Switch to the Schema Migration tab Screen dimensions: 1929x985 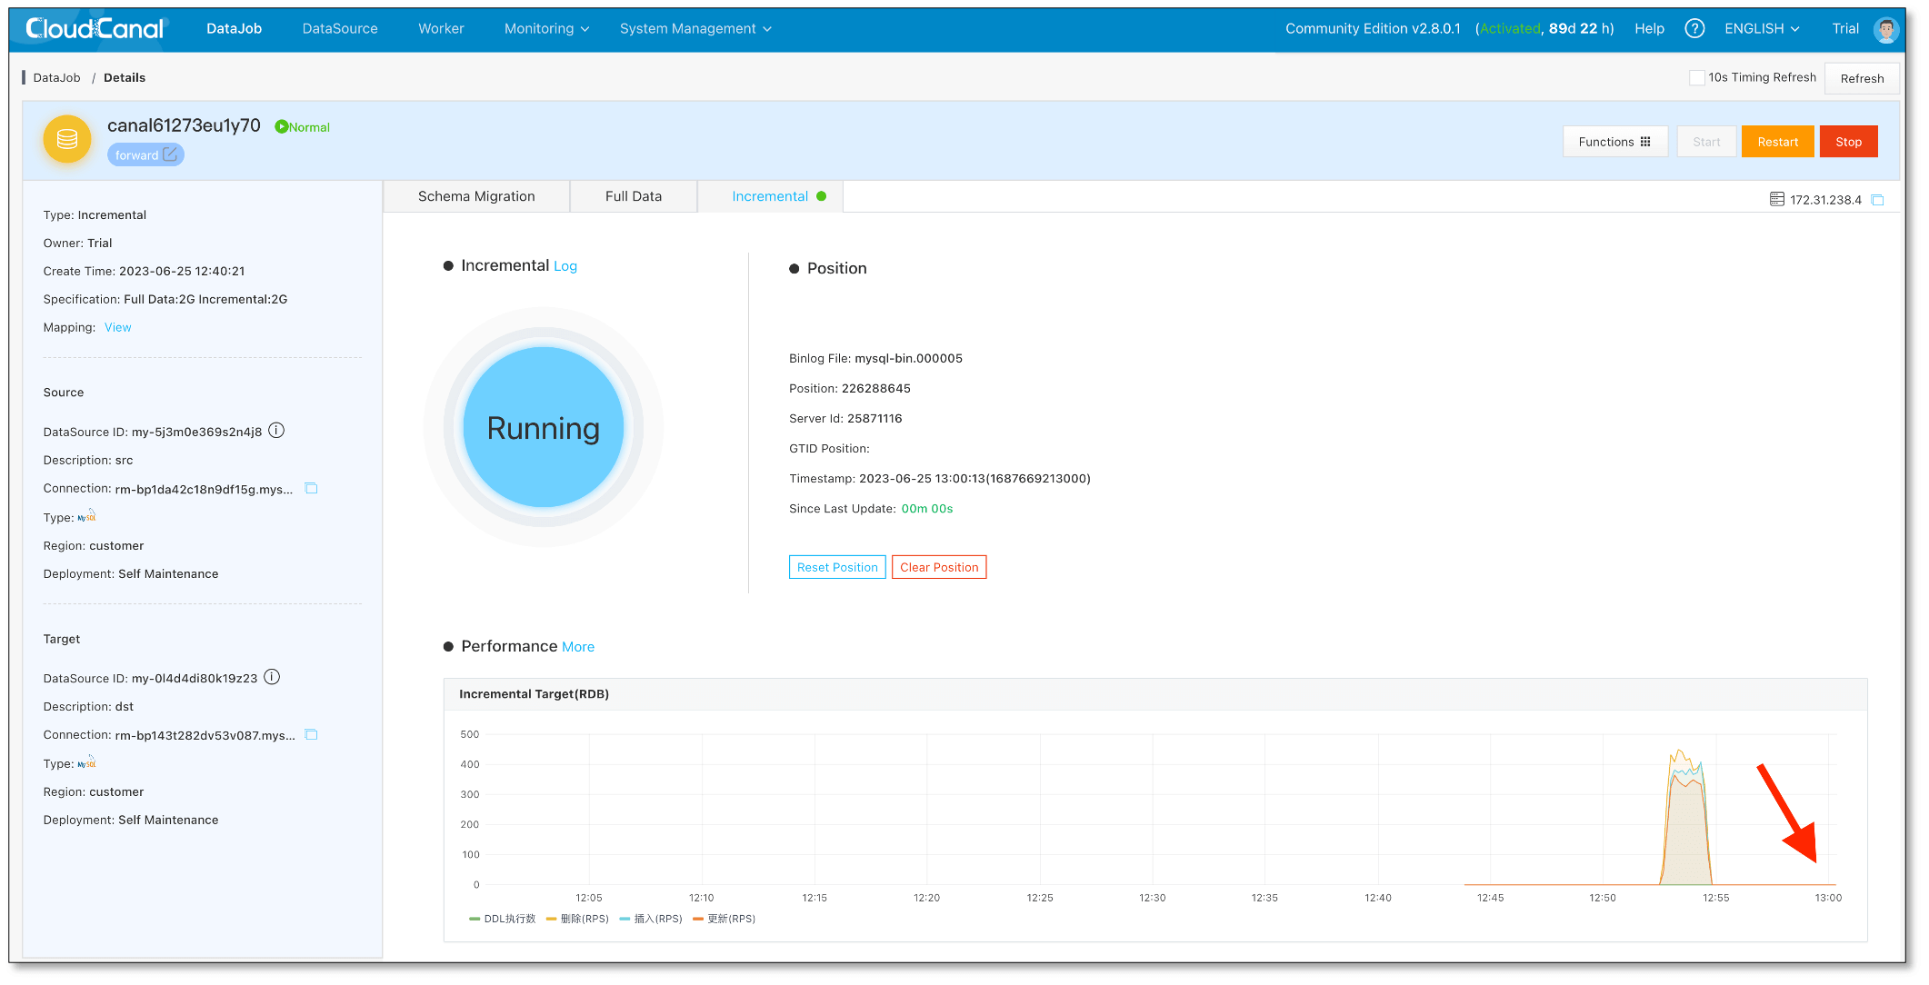(x=476, y=196)
